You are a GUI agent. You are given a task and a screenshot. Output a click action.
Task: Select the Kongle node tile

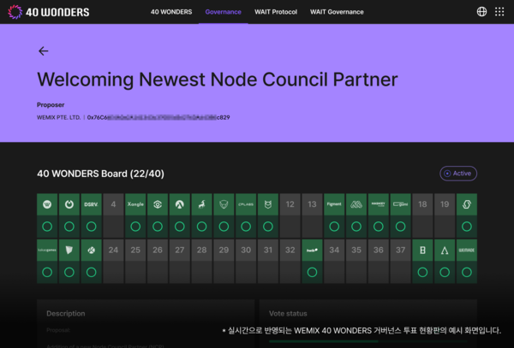(x=135, y=204)
